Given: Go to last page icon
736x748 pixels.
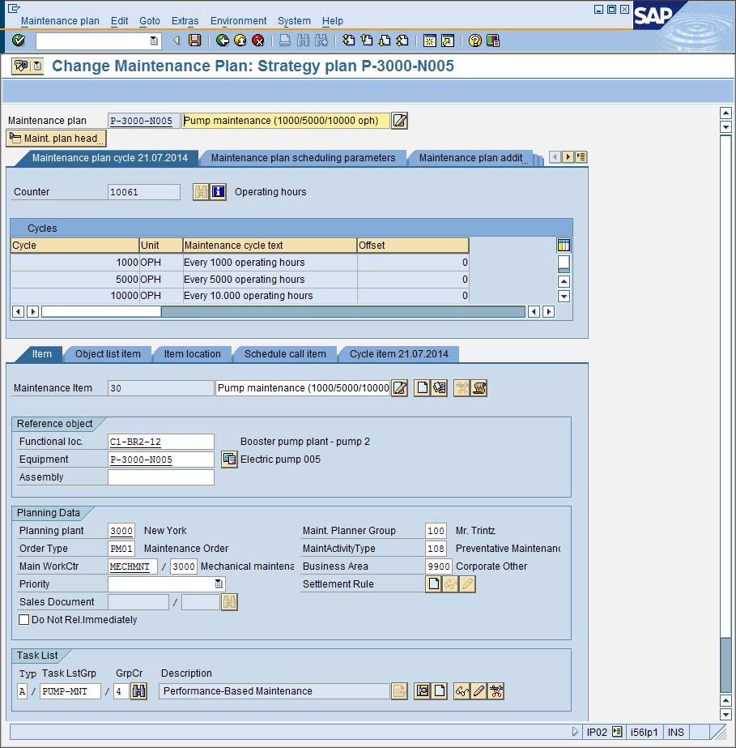Looking at the screenshot, I should 402,41.
